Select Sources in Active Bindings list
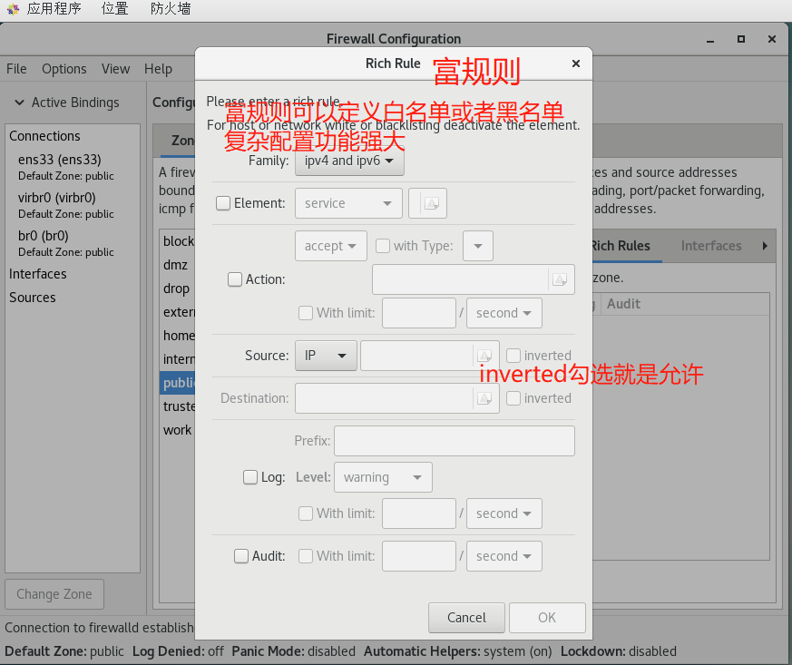The image size is (792, 665). click(73, 298)
